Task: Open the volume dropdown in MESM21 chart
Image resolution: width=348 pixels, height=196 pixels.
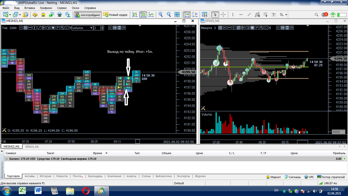Action: click(82, 28)
